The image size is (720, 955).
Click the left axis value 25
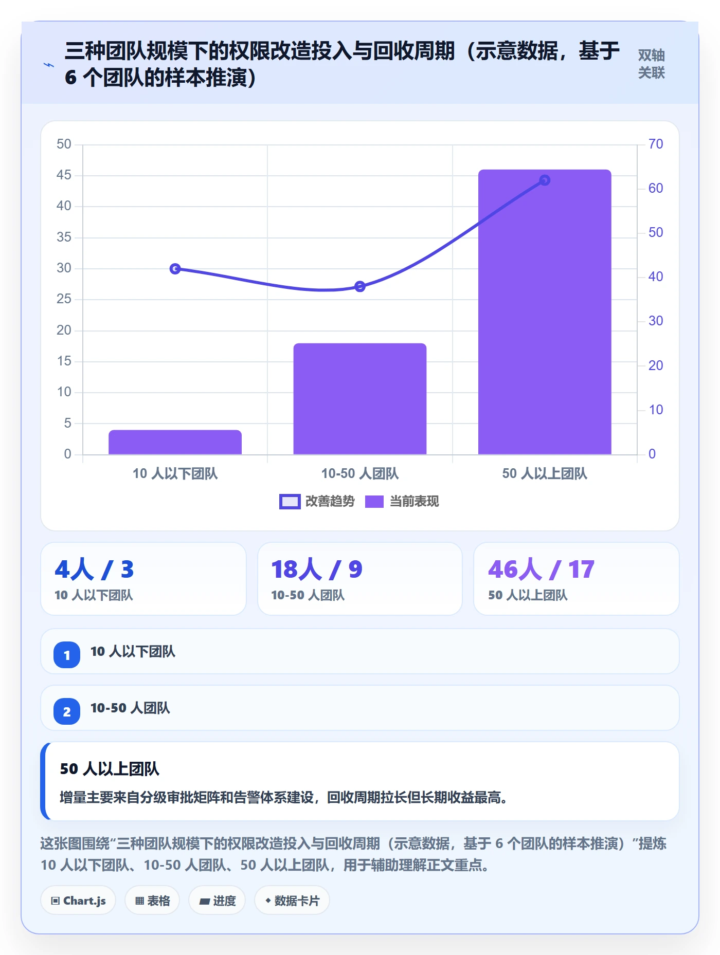tap(64, 299)
